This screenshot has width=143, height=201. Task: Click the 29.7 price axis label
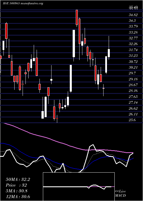pyautogui.click(x=132, y=73)
